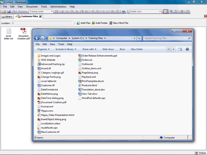Open the Administration menu
Image resolution: width=207 pixels, height=155 pixels.
click(58, 6)
